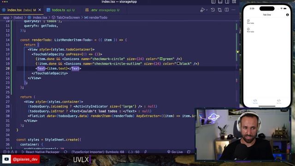Tap the Tab One bottom tab in simulator
Image resolution: width=295 pixels, height=166 pixels.
coord(255,101)
